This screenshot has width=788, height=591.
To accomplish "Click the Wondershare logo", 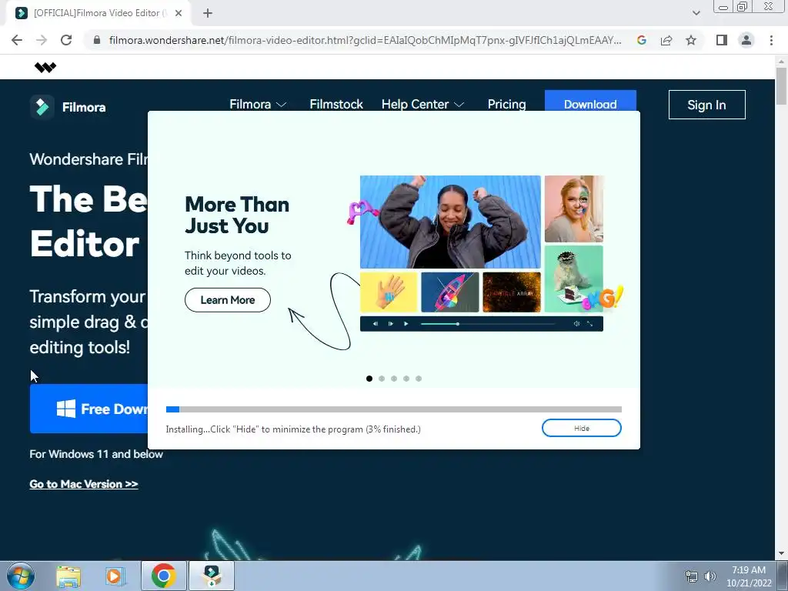I will point(45,68).
